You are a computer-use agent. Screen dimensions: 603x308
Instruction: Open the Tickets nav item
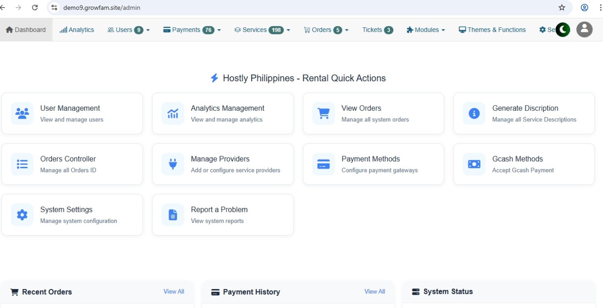tap(377, 30)
